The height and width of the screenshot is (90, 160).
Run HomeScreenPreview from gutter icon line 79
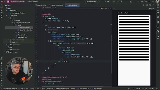point(38,82)
